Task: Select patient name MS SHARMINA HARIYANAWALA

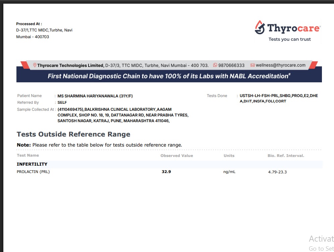Action: coord(95,96)
